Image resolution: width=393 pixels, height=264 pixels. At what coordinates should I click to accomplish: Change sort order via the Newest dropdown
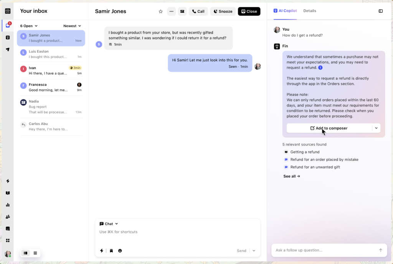tap(72, 26)
